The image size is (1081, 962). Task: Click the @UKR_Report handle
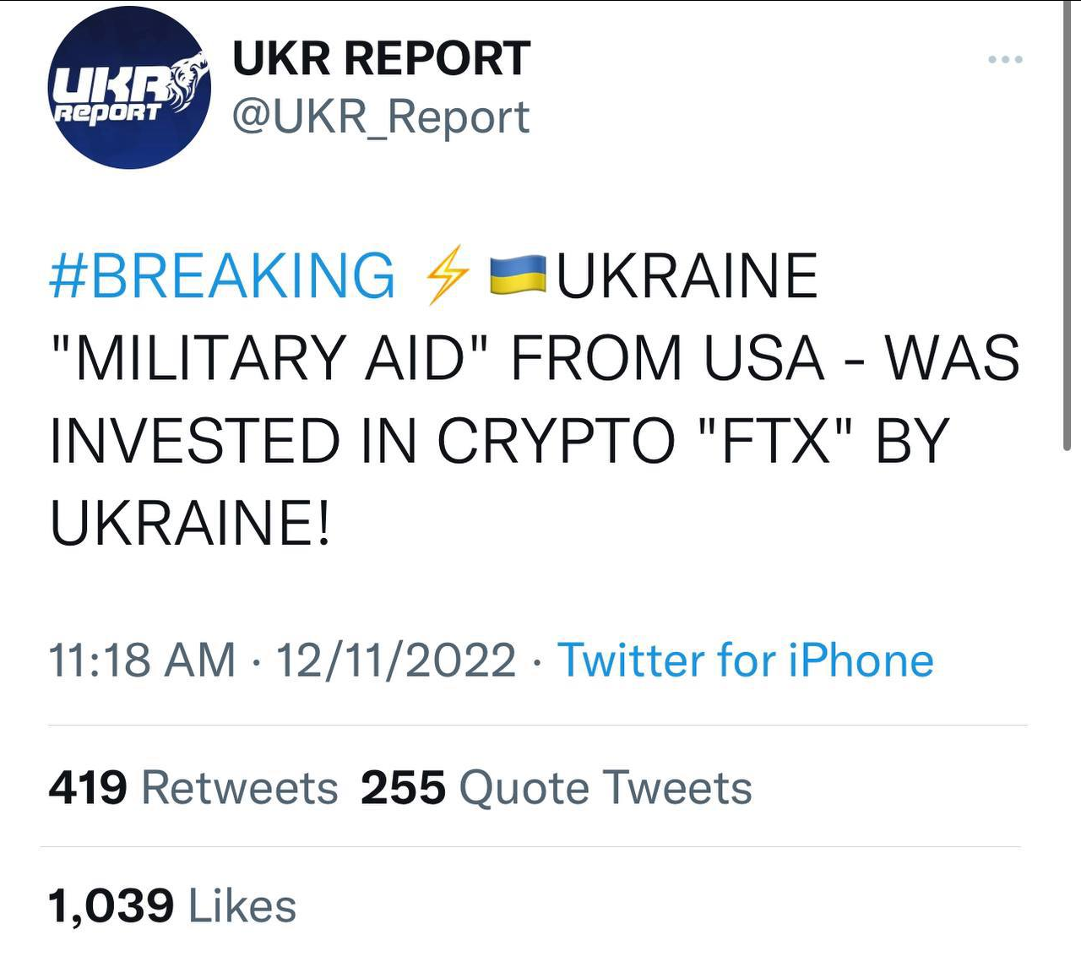[381, 117]
